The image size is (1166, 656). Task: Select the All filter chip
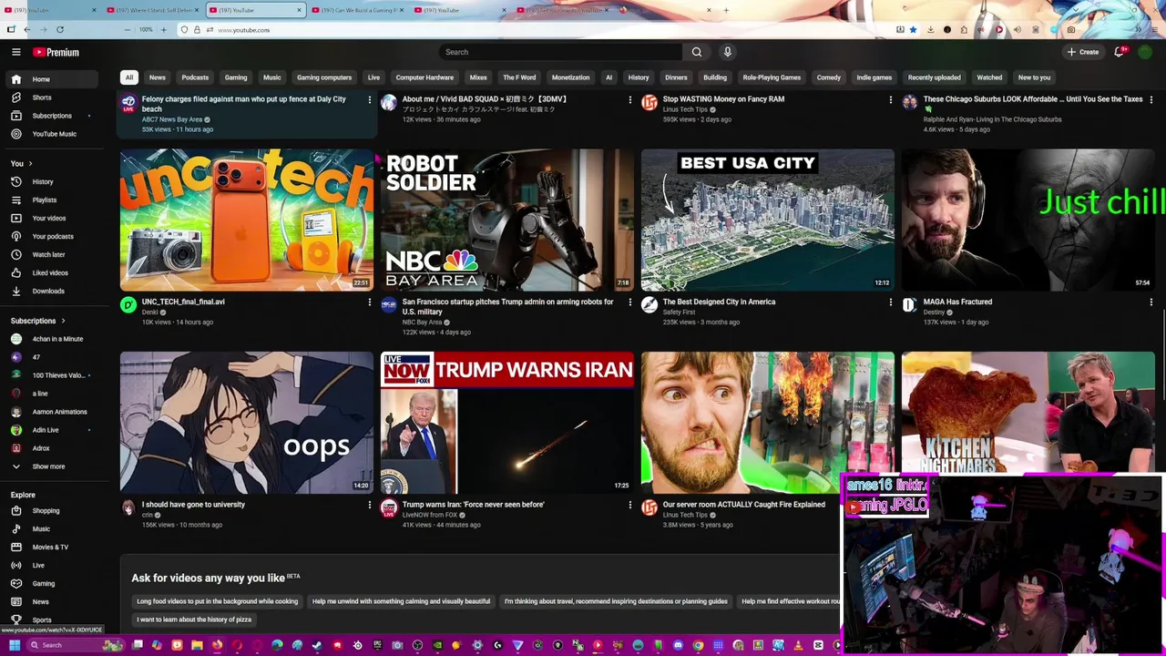coord(129,77)
